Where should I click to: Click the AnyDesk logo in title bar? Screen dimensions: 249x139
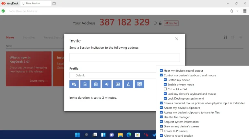[4, 3]
